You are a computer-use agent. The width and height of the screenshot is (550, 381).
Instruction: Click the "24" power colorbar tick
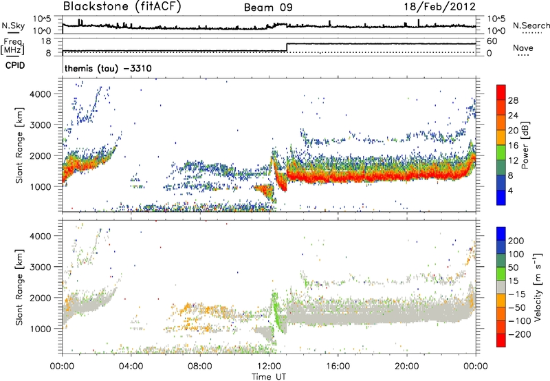click(x=513, y=116)
